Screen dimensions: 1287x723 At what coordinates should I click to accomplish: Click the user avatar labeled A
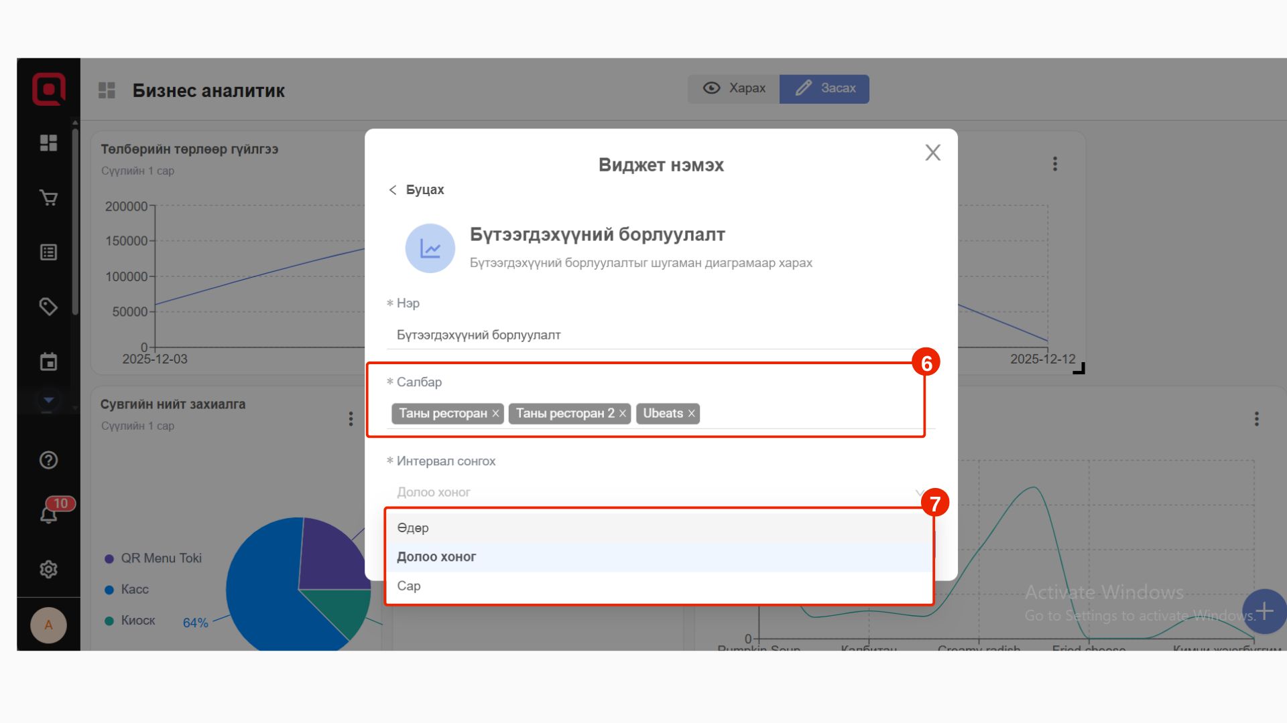(48, 625)
